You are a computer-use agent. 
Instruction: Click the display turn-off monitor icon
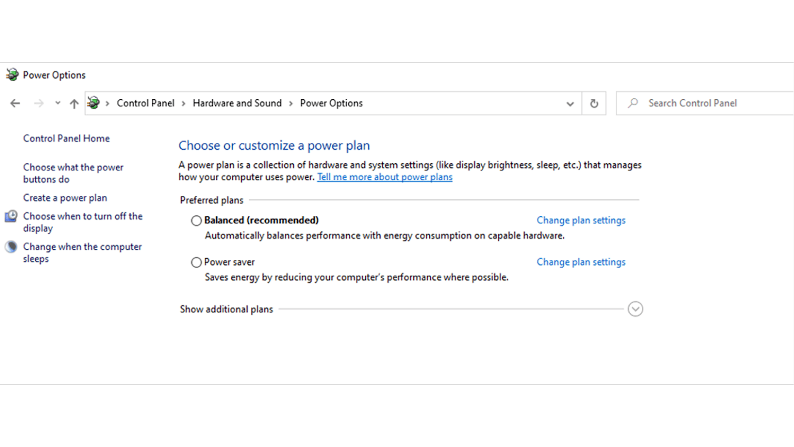tap(11, 217)
